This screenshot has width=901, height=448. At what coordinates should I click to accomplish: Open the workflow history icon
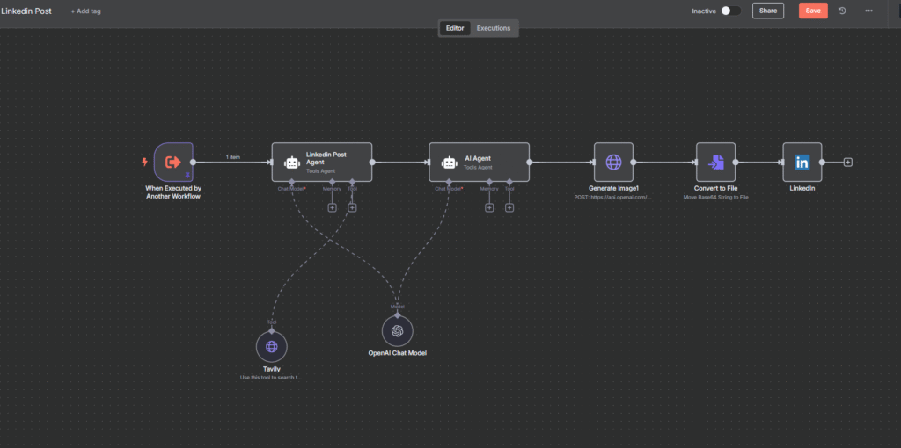coord(842,11)
